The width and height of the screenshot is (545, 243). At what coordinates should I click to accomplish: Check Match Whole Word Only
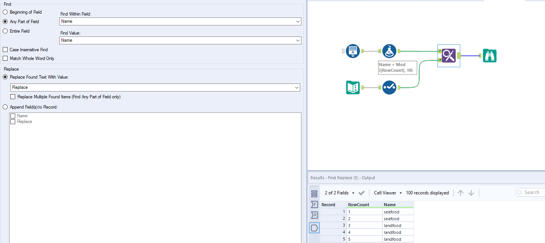click(5, 58)
